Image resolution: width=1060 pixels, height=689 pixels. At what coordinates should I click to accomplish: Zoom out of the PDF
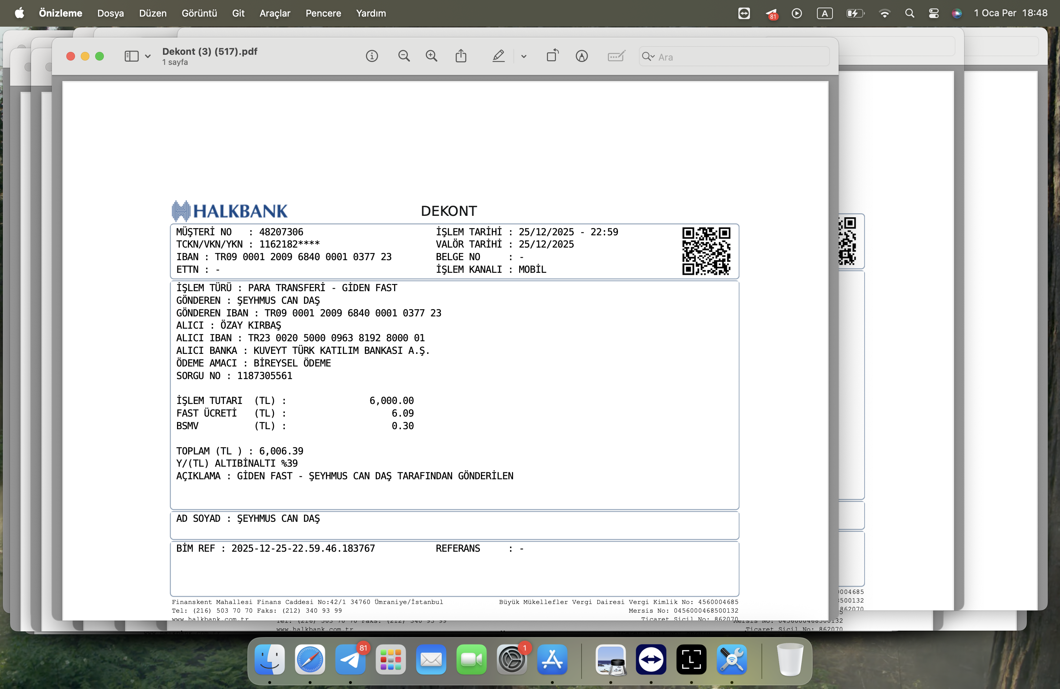pos(404,56)
